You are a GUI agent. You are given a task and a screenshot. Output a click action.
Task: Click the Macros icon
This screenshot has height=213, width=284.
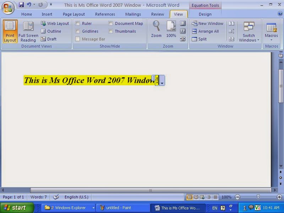tap(271, 28)
